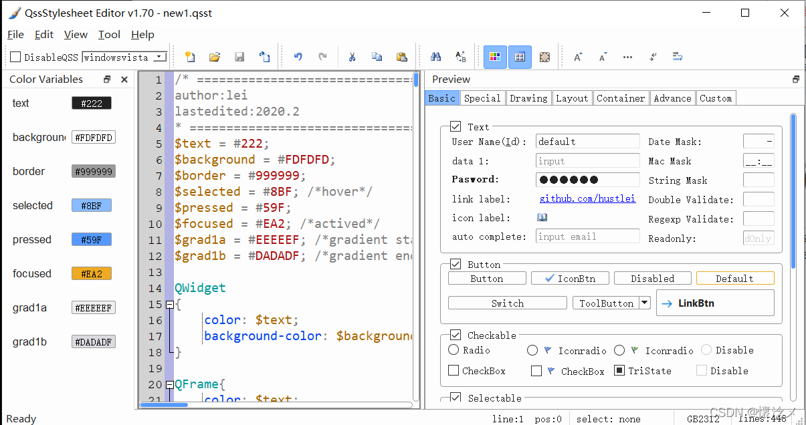Switch to the Container preview tab

[x=621, y=98]
